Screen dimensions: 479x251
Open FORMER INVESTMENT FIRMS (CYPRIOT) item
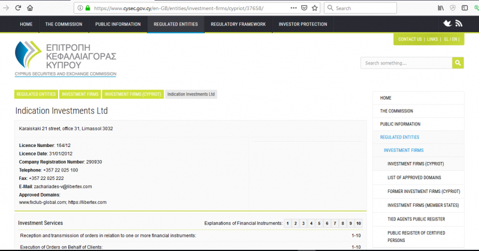(418, 191)
